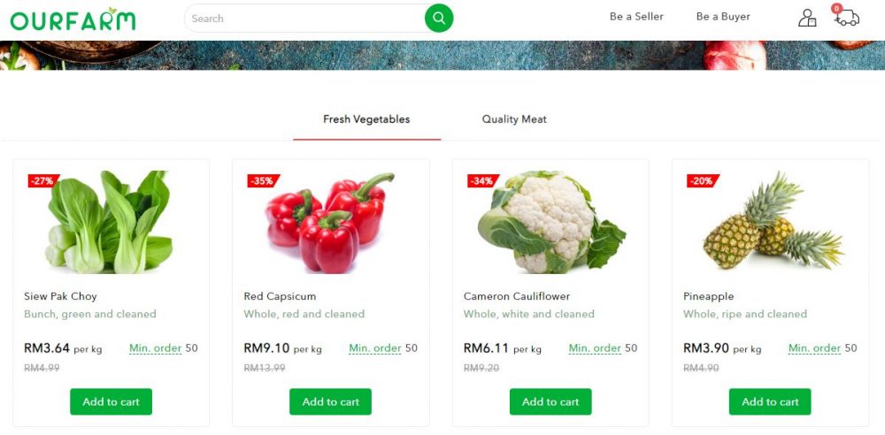Focus the Search input field
Image resolution: width=885 pixels, height=435 pixels.
[x=306, y=19]
